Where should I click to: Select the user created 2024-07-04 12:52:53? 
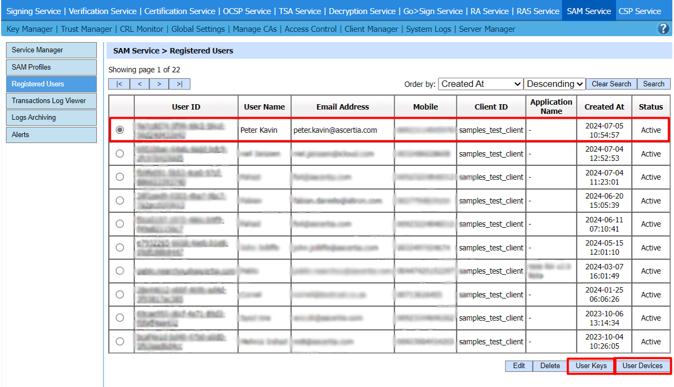click(120, 154)
